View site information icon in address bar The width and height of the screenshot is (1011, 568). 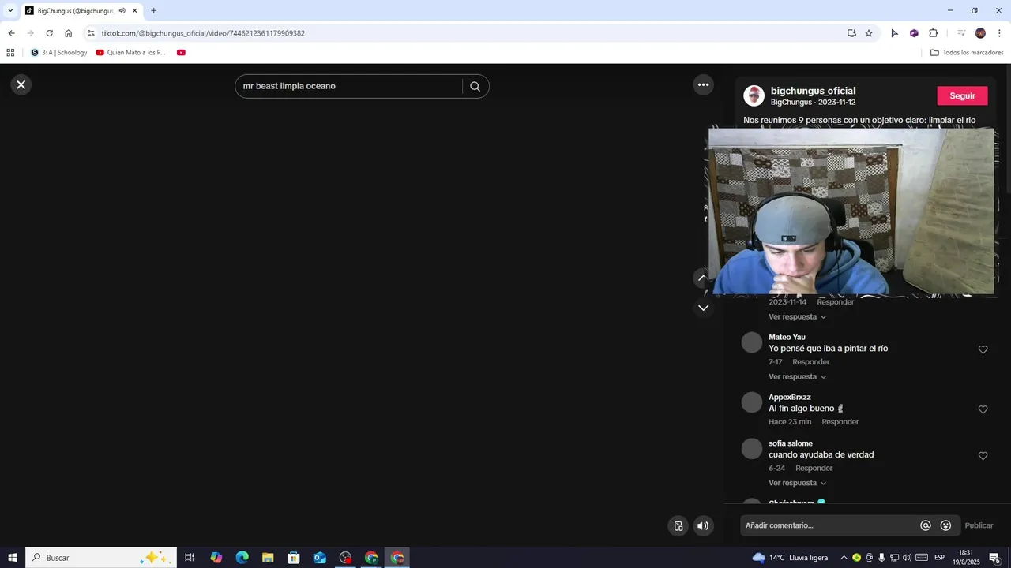click(x=91, y=33)
